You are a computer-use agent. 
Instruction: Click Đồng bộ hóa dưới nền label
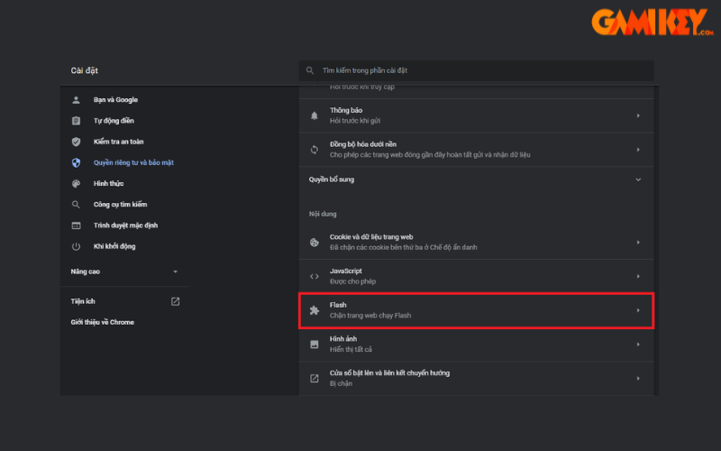click(363, 144)
